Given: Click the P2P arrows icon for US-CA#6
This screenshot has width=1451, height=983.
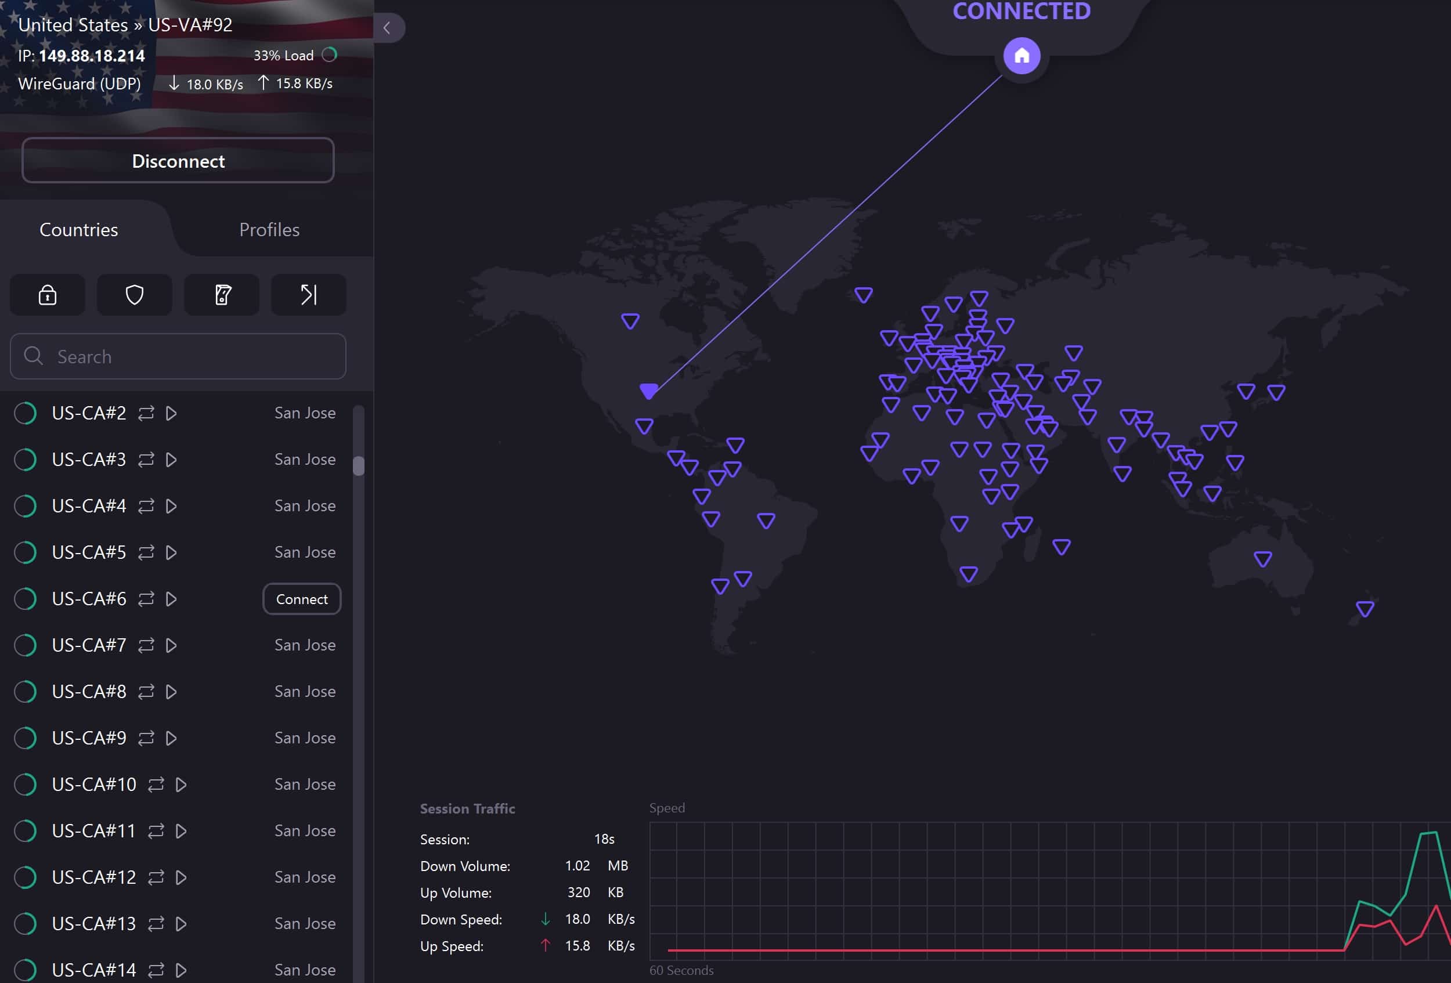Looking at the screenshot, I should 146,598.
